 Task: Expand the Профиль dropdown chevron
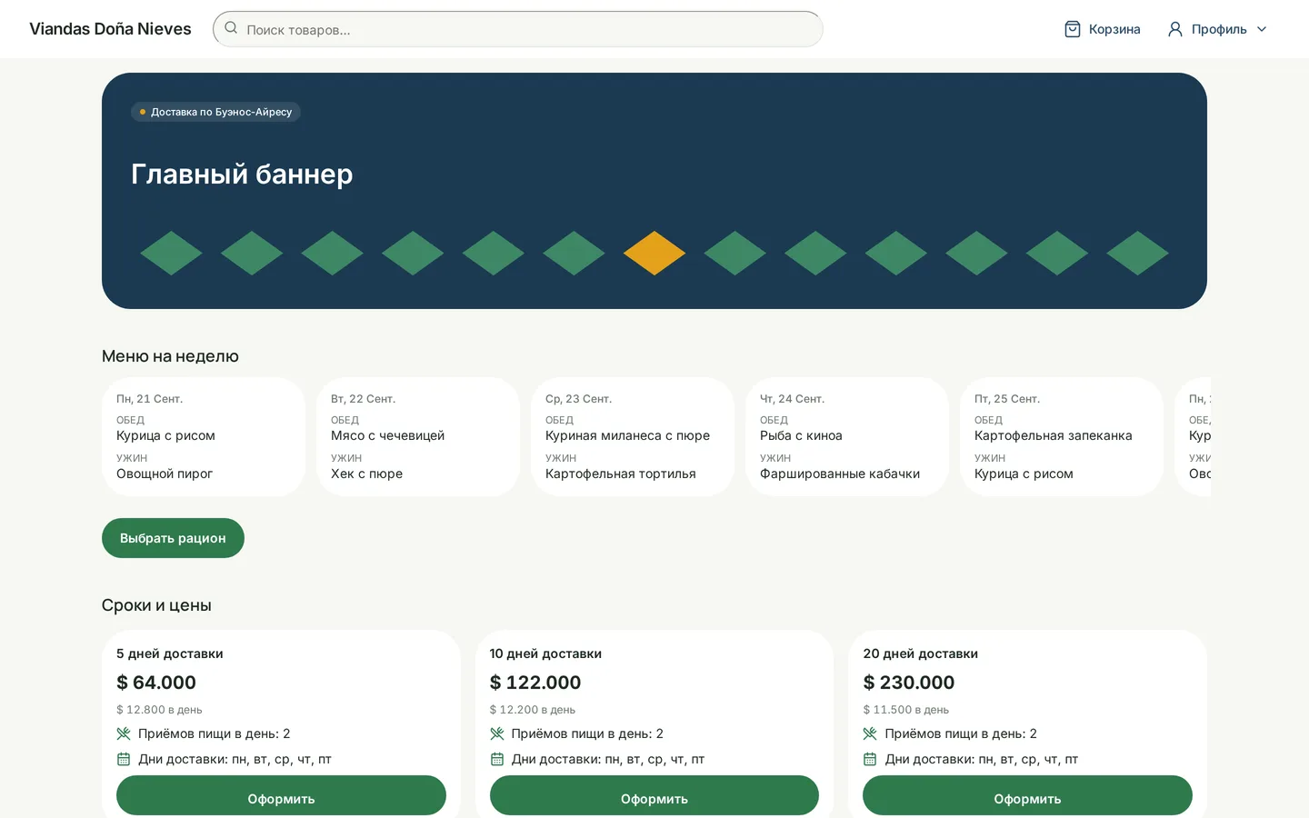coord(1262,29)
